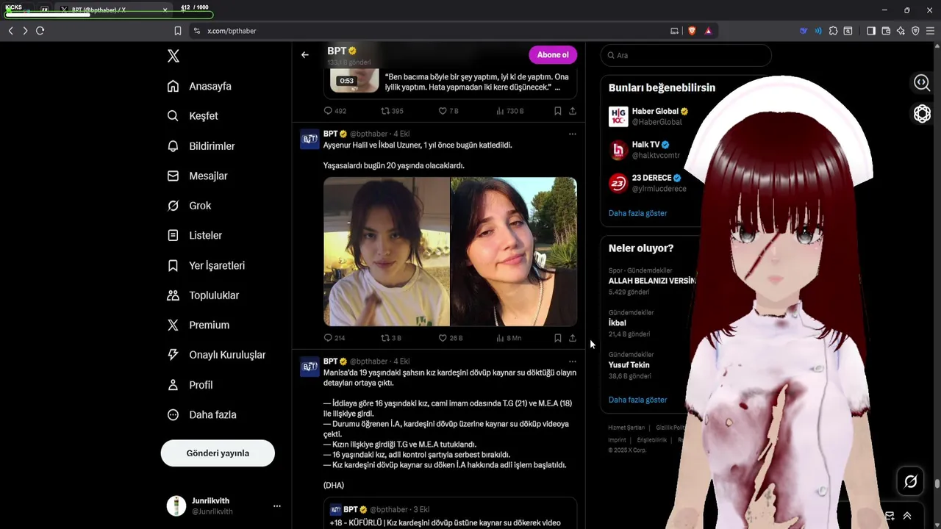The image size is (941, 529).
Task: Reload the page
Action: (x=40, y=31)
